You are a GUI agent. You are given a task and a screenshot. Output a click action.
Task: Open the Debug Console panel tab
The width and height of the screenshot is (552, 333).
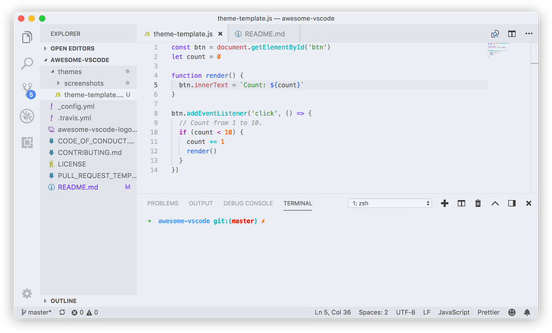coord(248,203)
